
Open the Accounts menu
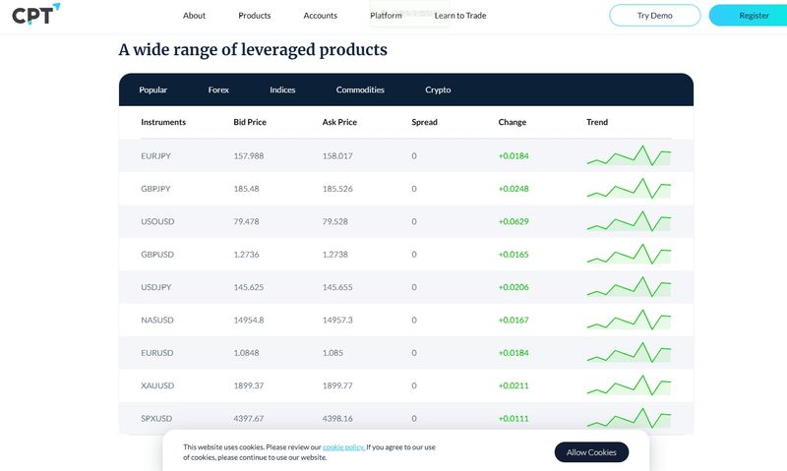[321, 16]
